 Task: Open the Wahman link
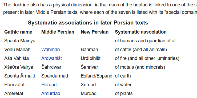point(50,50)
